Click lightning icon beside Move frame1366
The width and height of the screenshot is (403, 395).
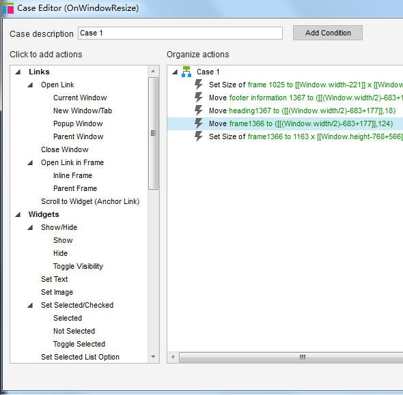198,123
